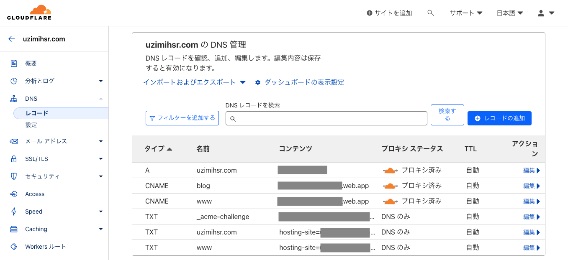Expand the セキュリティ sidebar section
The image size is (568, 260).
tap(101, 176)
